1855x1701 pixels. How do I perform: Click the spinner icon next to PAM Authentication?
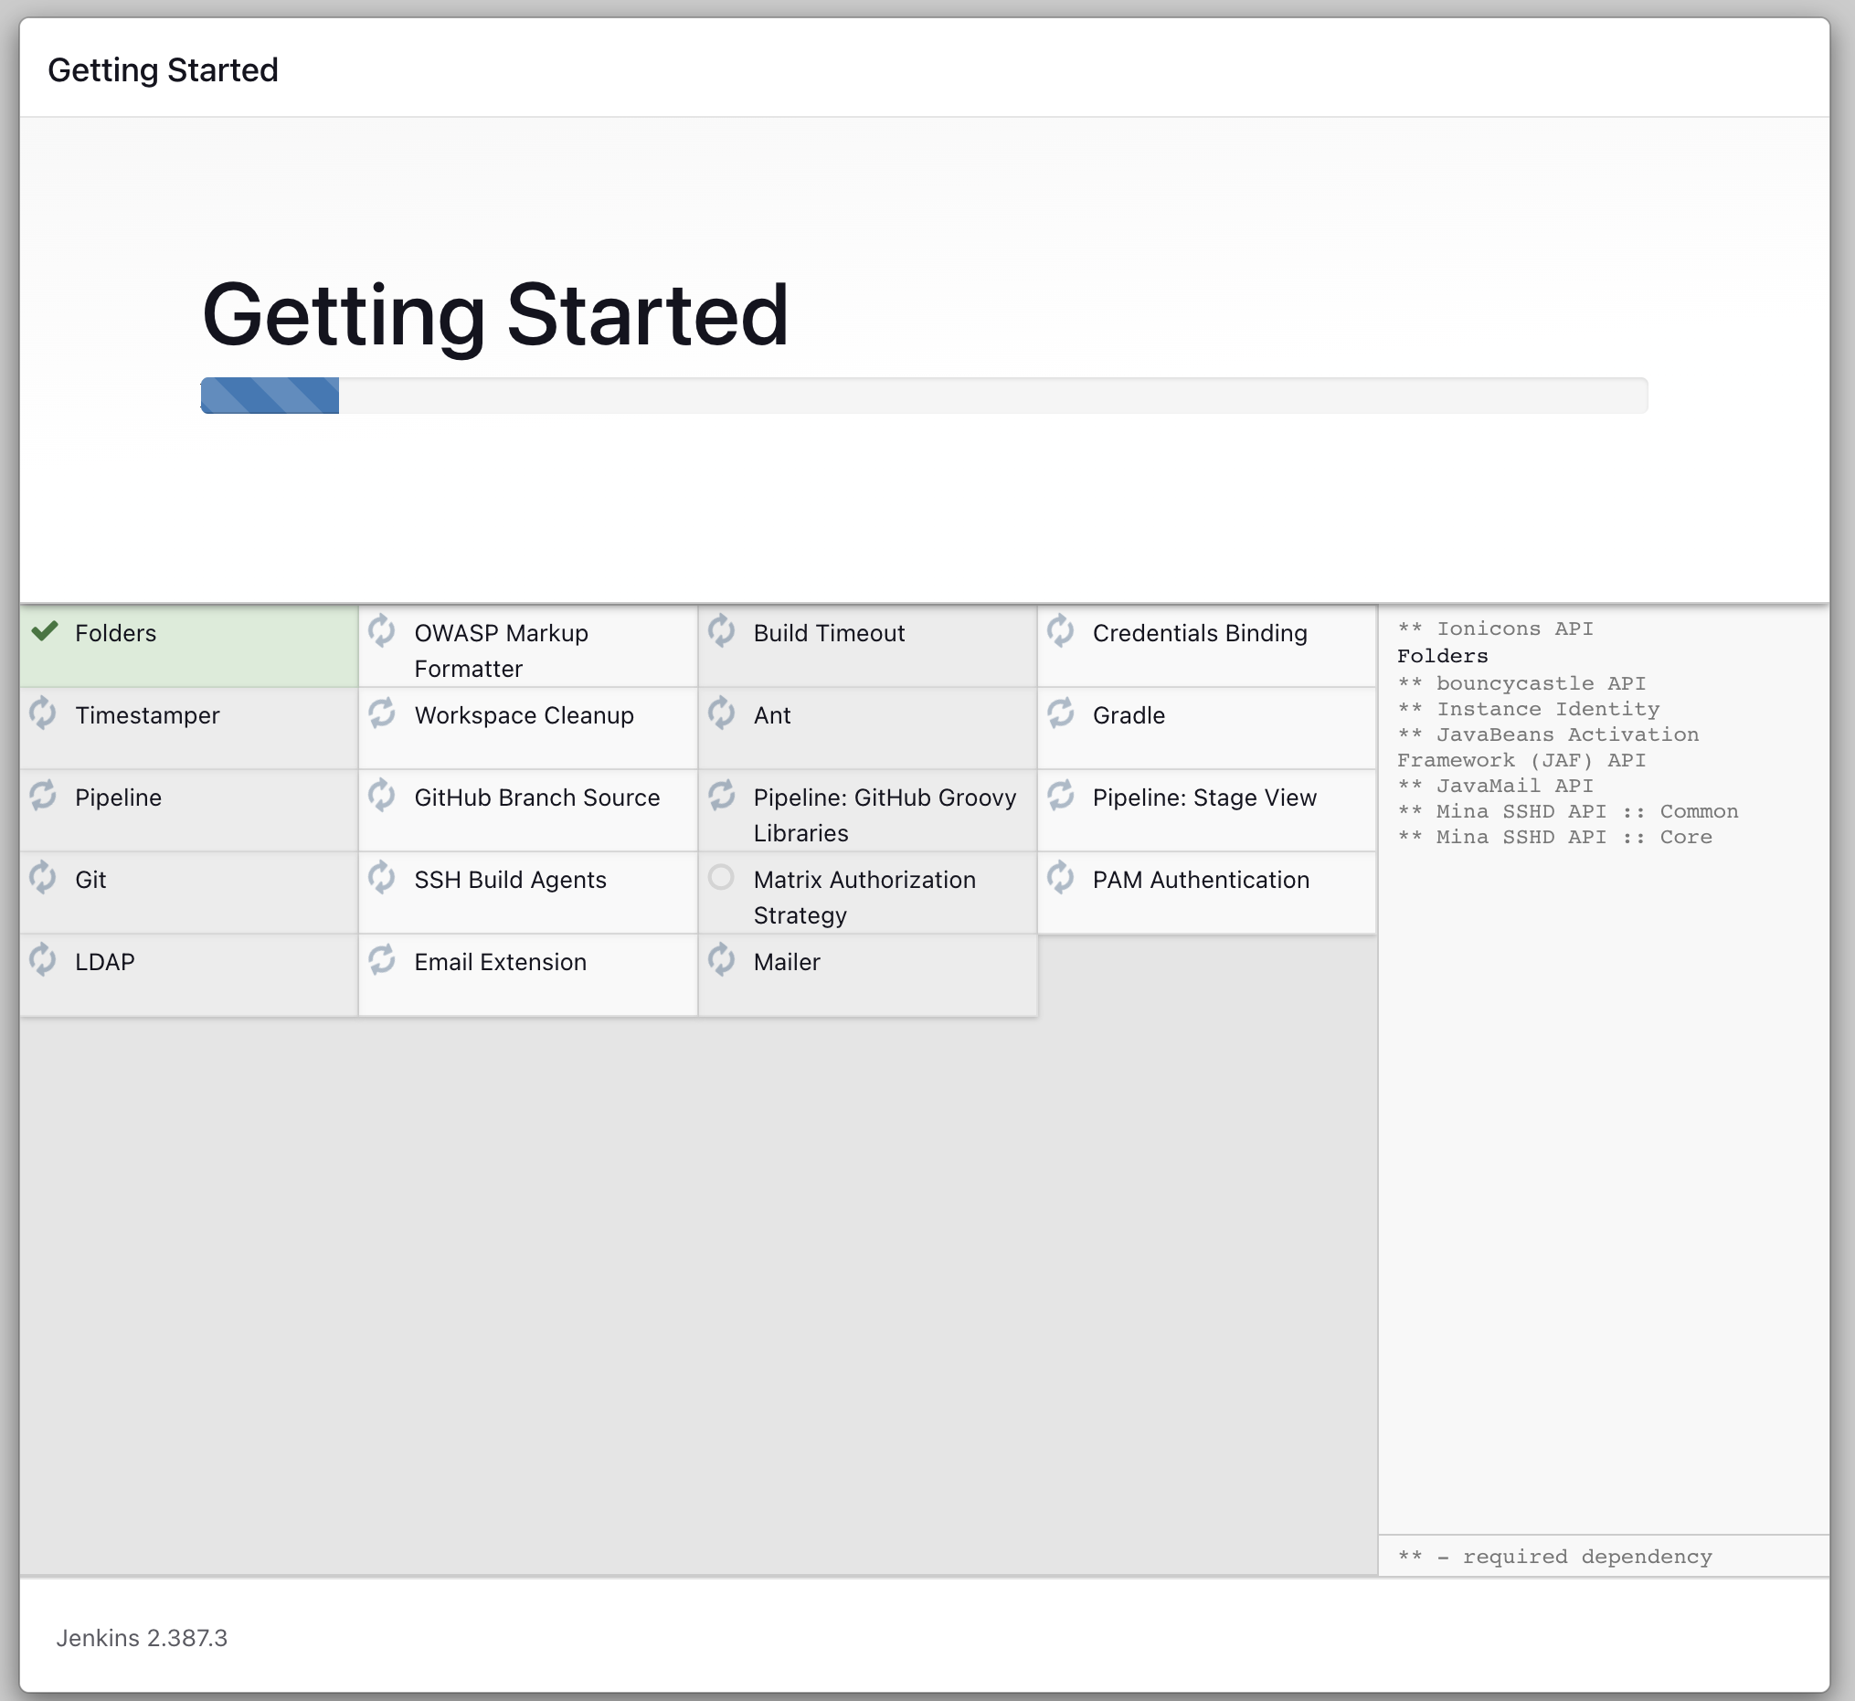[1061, 878]
